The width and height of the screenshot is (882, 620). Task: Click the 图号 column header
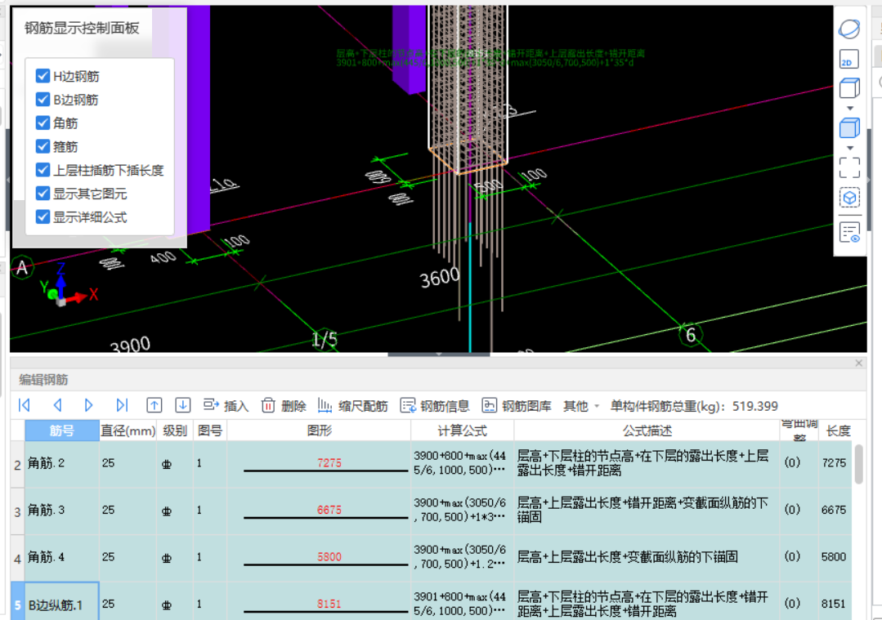coord(210,430)
